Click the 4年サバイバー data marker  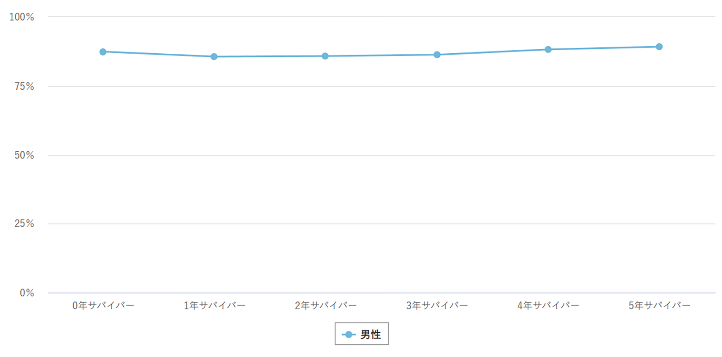[x=548, y=49]
